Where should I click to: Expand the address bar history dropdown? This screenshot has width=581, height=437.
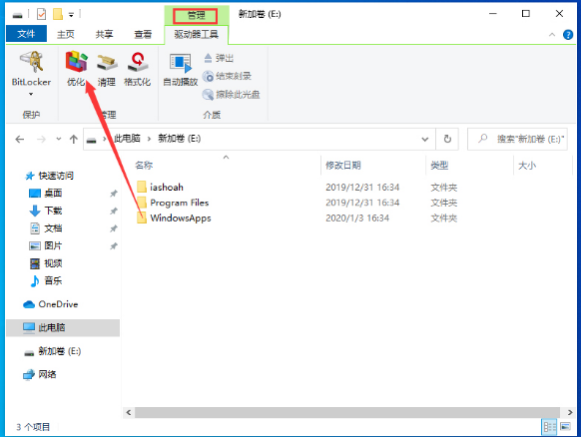(425, 140)
